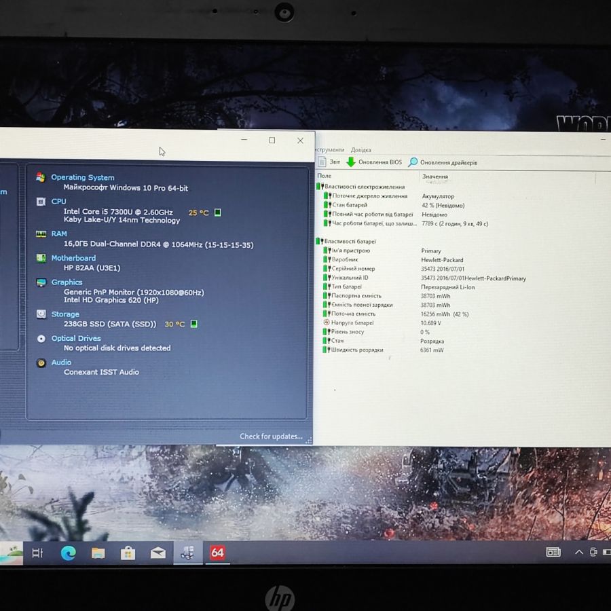Select the Властивості батареї group row
This screenshot has width=611, height=611.
346,241
